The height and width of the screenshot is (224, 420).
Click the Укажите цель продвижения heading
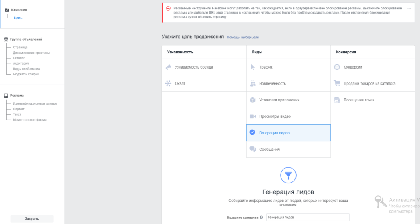point(193,37)
